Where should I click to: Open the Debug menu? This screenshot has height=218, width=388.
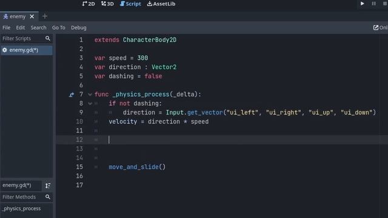tap(79, 28)
